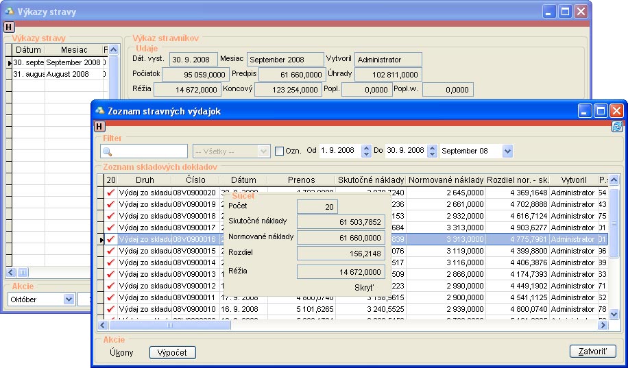Click the H icon in Výkazy stravy window

coord(9,27)
